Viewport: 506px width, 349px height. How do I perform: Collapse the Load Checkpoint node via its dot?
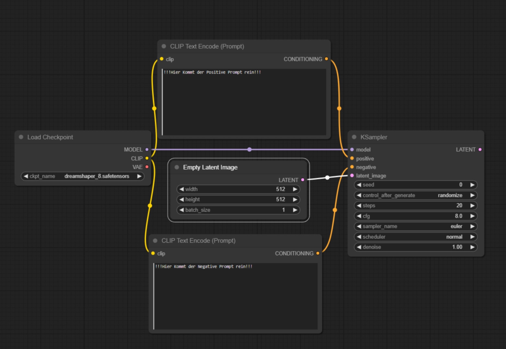click(21, 137)
